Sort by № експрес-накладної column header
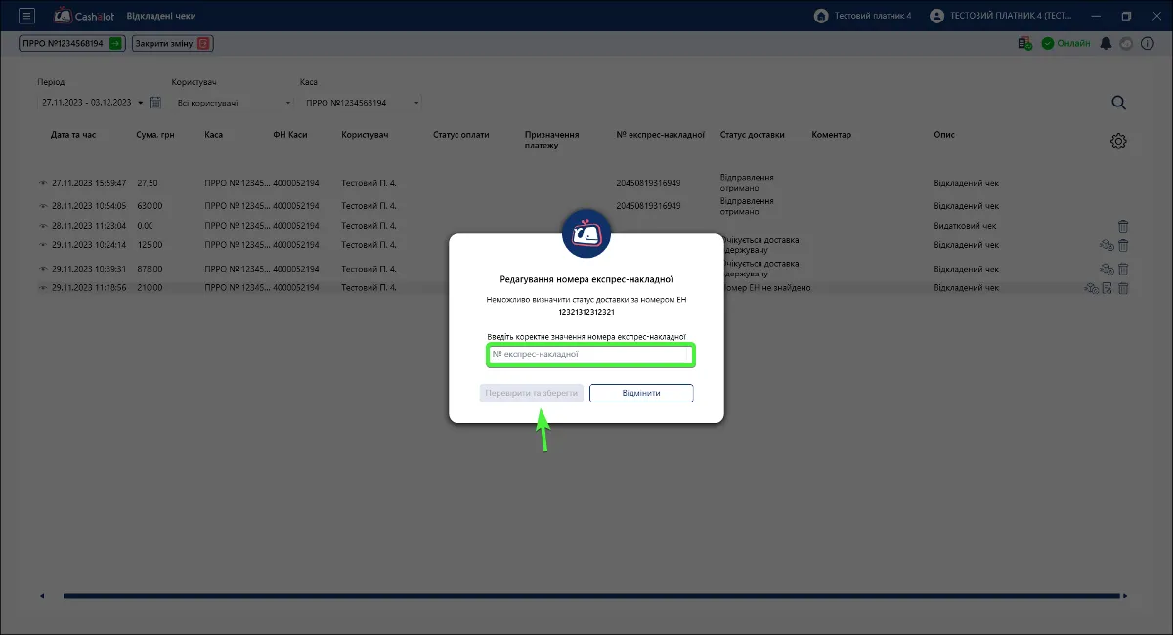The height and width of the screenshot is (635, 1173). (661, 135)
